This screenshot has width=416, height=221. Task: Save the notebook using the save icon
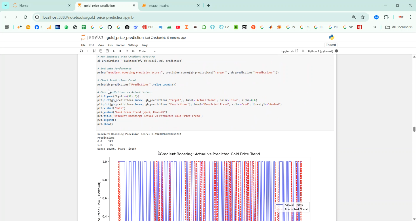click(81, 51)
